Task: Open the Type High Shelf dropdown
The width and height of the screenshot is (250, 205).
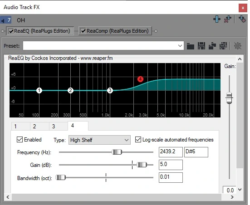Action: [x=99, y=140]
